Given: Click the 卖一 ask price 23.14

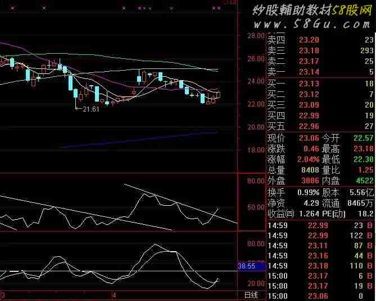Looking at the screenshot, I should click(x=309, y=72).
